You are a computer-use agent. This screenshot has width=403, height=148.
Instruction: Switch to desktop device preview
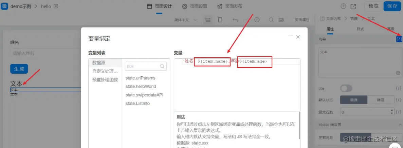coord(208,20)
